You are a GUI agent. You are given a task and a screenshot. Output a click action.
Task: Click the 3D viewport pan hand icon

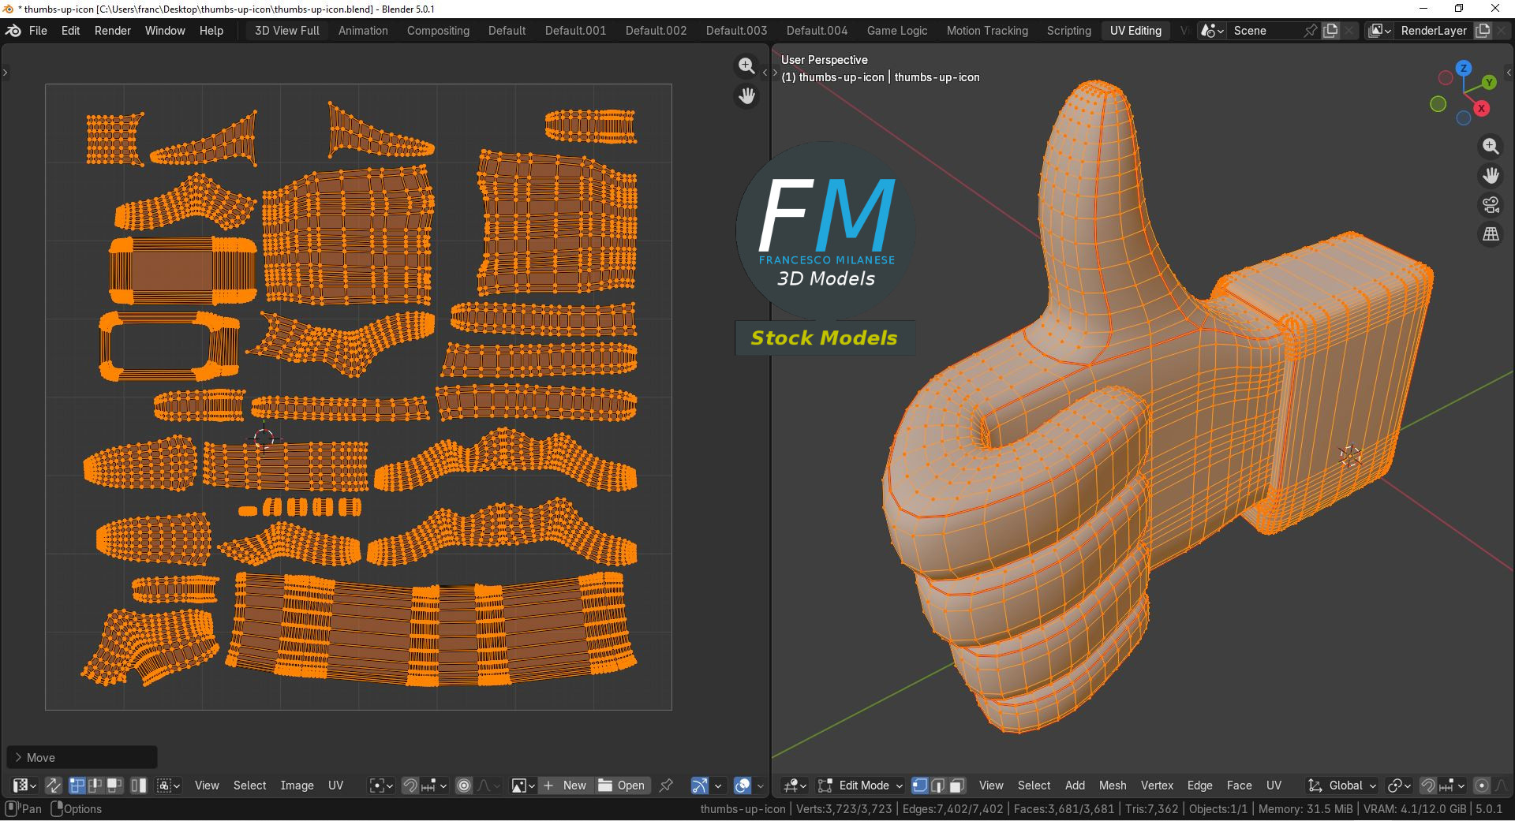click(x=1491, y=175)
